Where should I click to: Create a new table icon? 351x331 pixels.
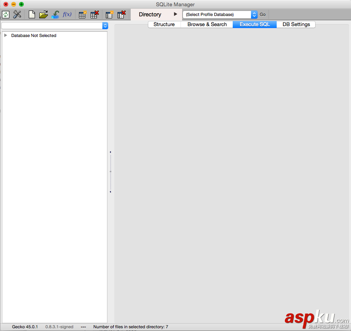[82, 14]
